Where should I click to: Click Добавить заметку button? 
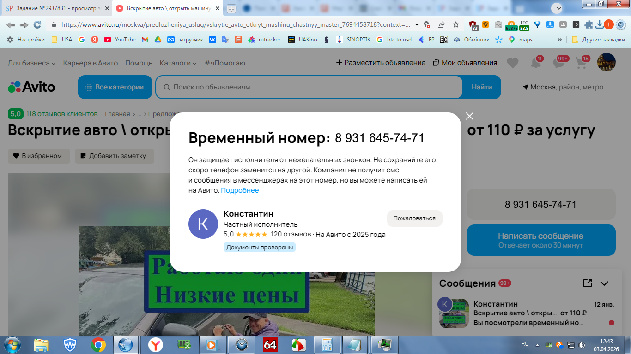(x=114, y=156)
